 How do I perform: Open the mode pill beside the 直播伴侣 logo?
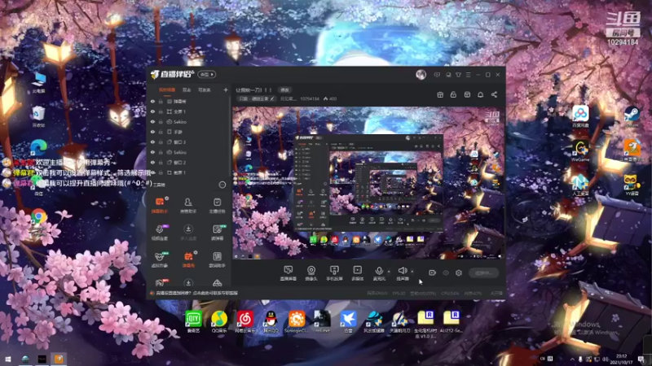(x=207, y=74)
